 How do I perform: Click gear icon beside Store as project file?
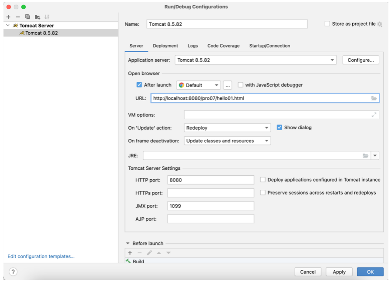pos(380,24)
